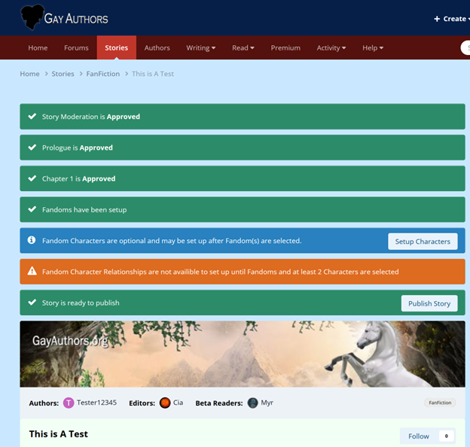Screen dimensions: 470x447
Task: Open the Activity dropdown
Action: 331,47
